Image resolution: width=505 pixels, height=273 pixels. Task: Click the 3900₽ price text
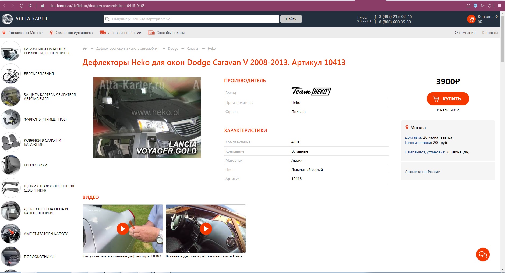point(448,81)
